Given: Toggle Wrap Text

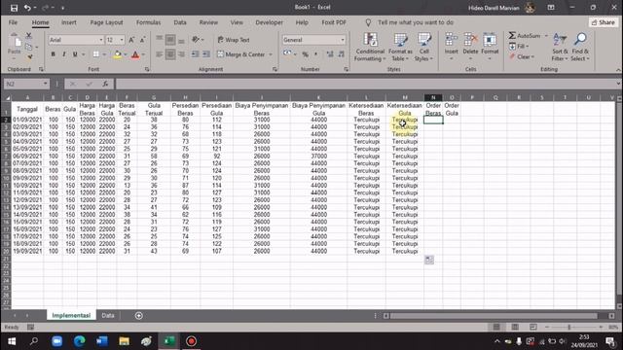Looking at the screenshot, I should coord(234,40).
